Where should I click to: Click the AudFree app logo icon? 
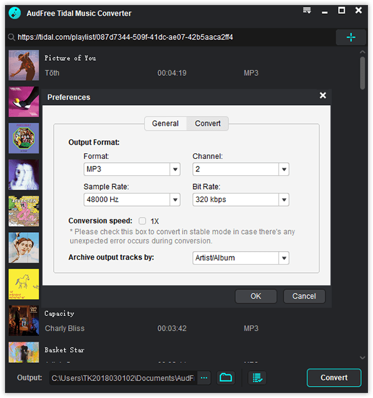click(15, 13)
